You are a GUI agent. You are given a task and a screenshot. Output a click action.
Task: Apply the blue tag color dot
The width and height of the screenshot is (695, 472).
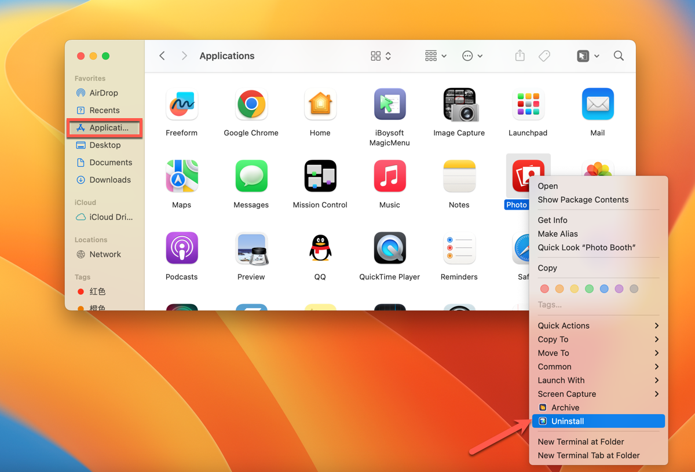coord(604,288)
